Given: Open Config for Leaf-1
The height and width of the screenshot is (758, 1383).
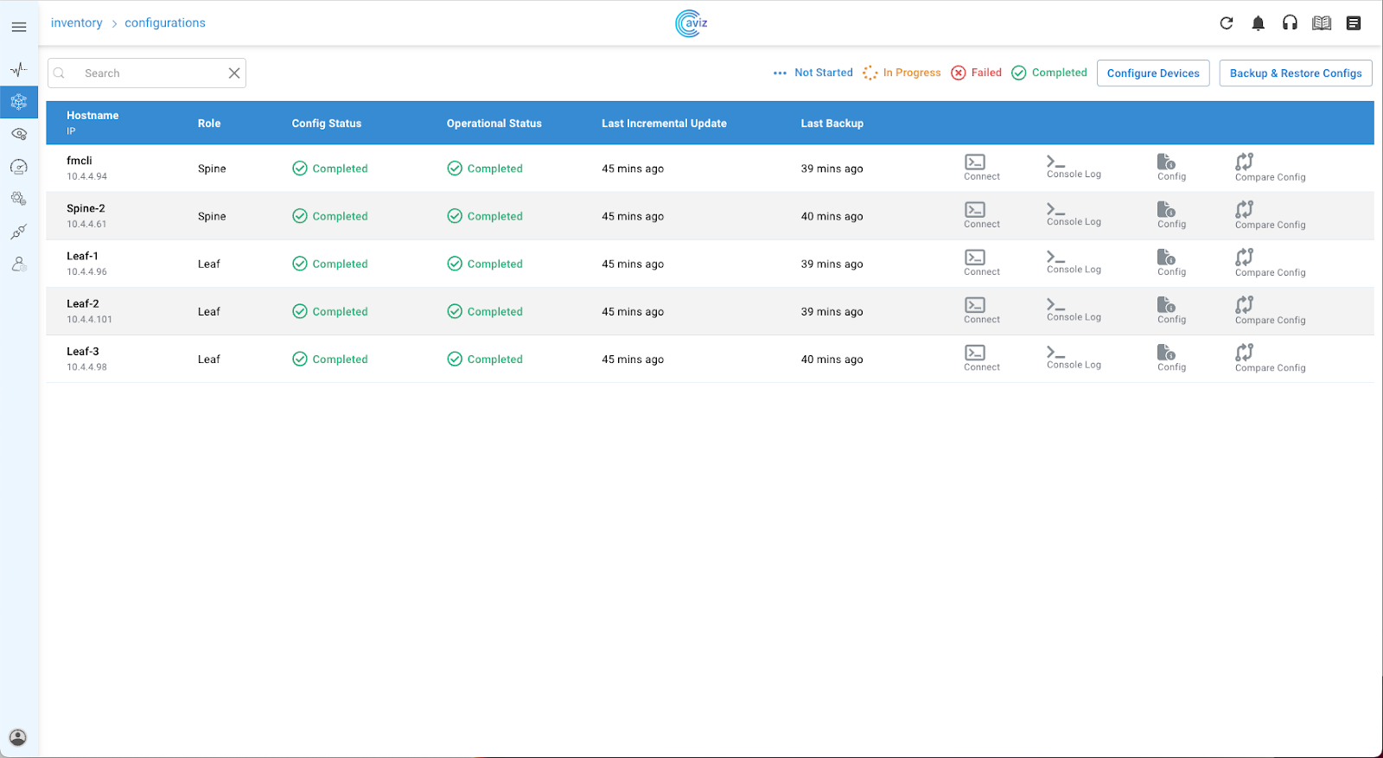Looking at the screenshot, I should pos(1171,263).
